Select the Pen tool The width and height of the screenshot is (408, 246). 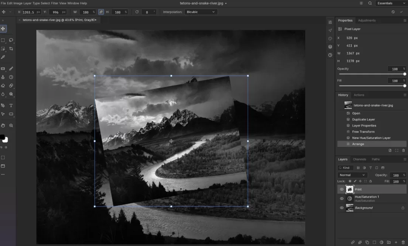pos(3,105)
